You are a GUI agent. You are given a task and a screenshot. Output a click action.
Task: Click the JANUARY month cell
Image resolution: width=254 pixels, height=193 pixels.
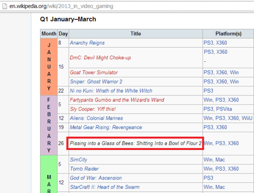[x=49, y=67]
